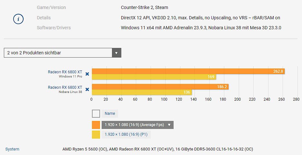Toggle the checkbox beside Name
Viewport: 302px width, 155px height.
[x=96, y=114]
